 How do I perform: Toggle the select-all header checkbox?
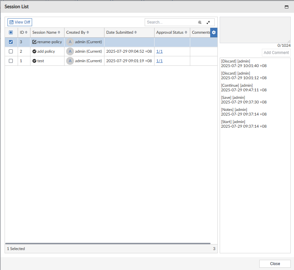click(x=11, y=32)
